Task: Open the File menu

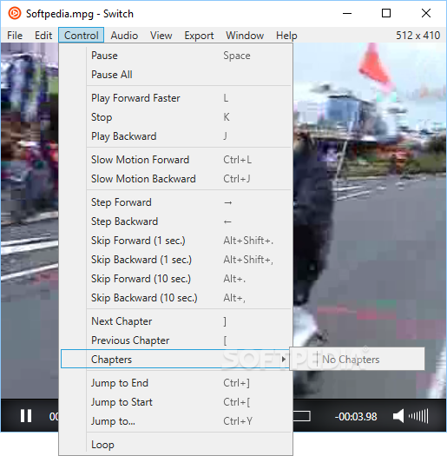Action: 15,36
